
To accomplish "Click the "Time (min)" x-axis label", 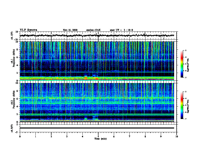I will click(101, 139).
